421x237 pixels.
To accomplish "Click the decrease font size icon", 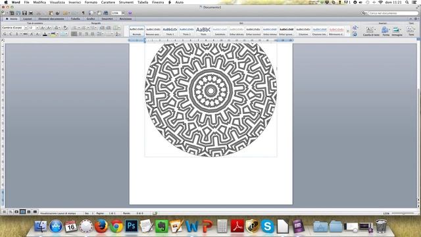I will click(x=49, y=28).
